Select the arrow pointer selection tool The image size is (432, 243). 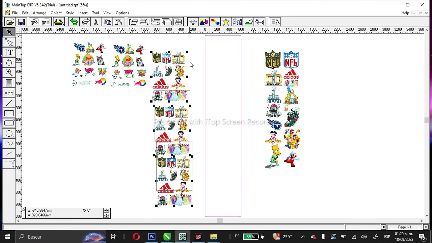[x=9, y=32]
